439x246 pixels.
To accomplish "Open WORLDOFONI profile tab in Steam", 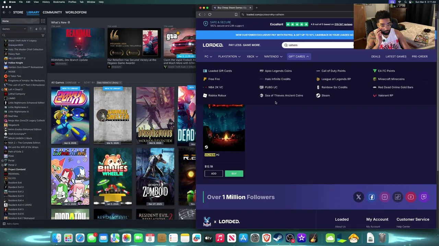I will point(76,12).
